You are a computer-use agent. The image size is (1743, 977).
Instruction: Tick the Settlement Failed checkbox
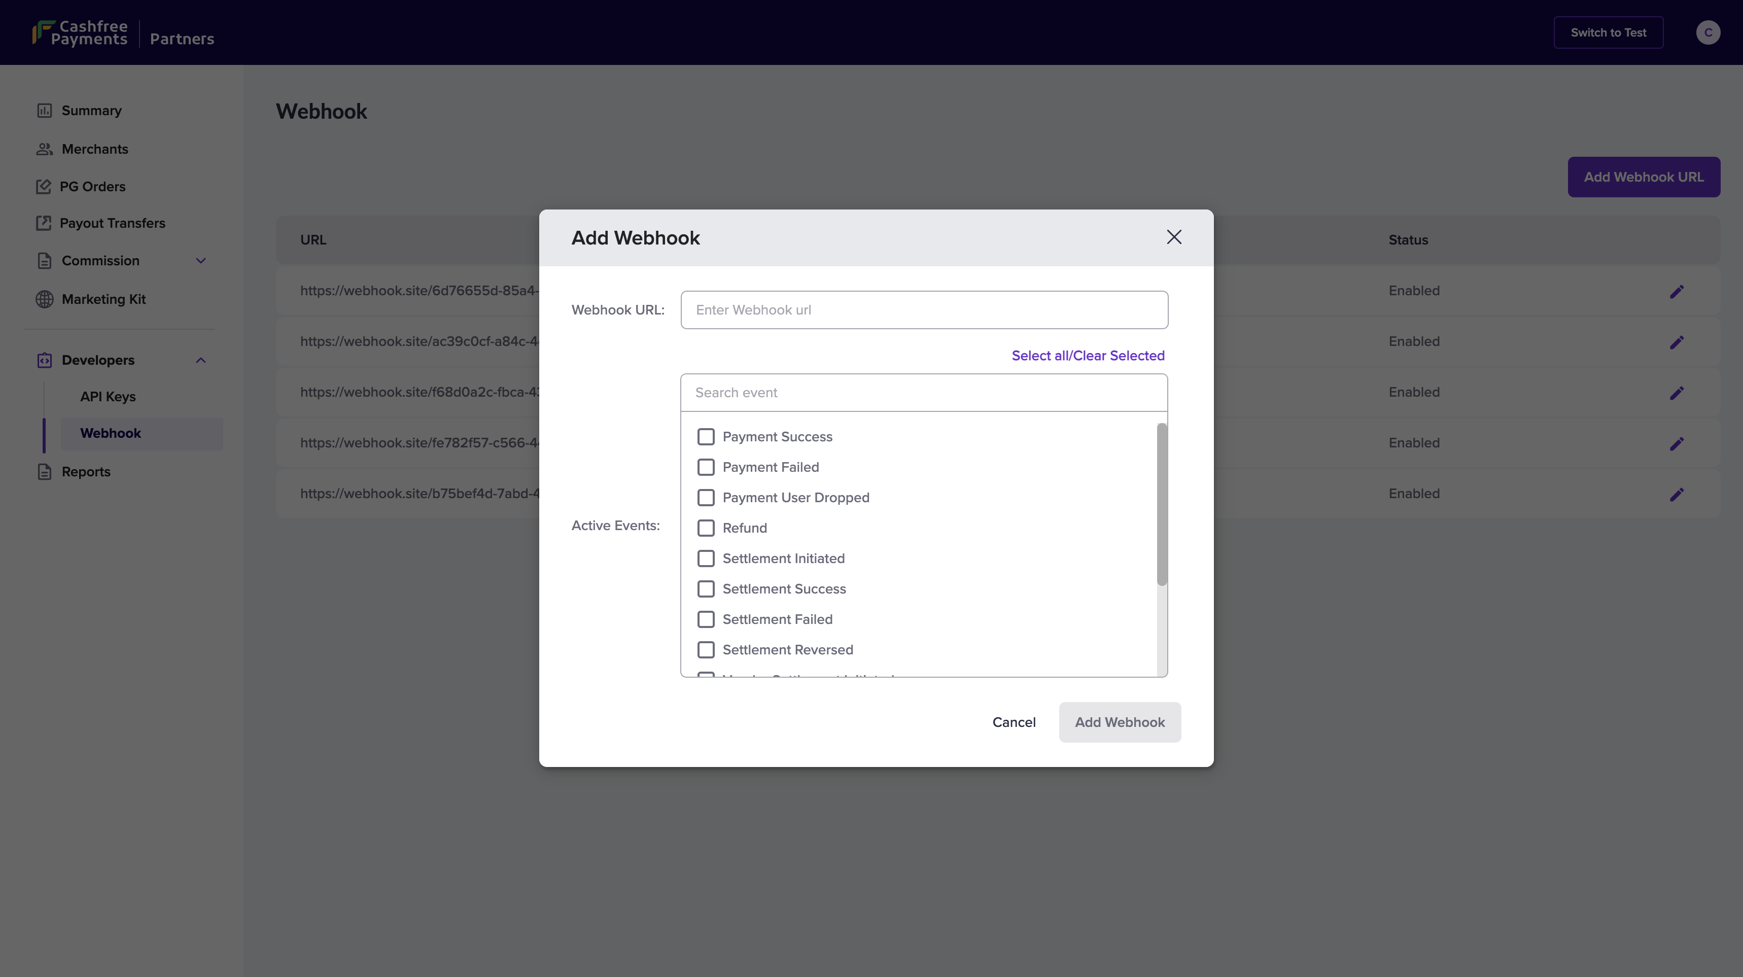pos(706,619)
